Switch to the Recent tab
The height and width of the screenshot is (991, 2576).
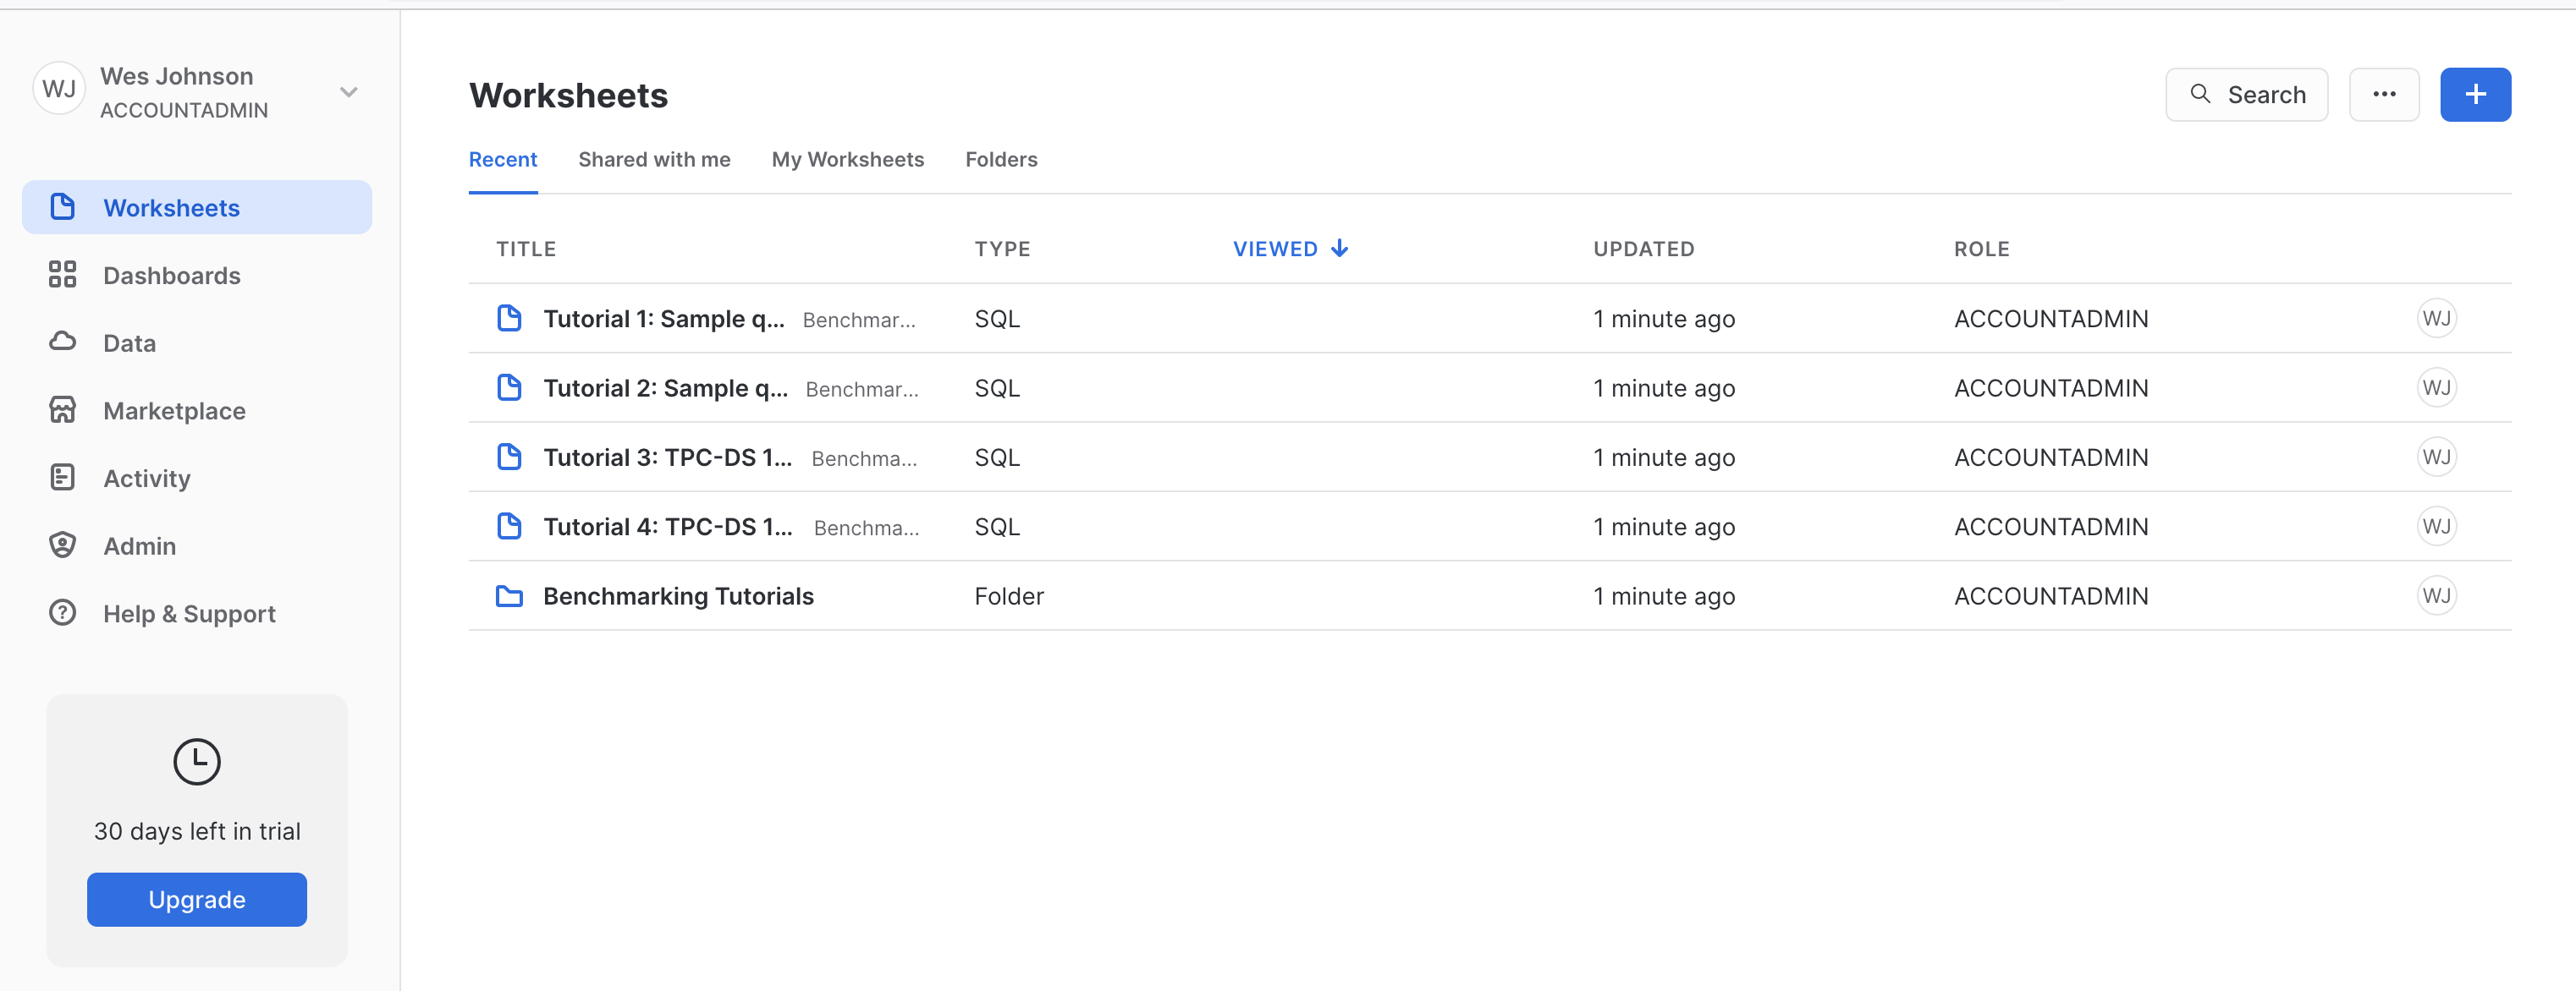(x=503, y=159)
